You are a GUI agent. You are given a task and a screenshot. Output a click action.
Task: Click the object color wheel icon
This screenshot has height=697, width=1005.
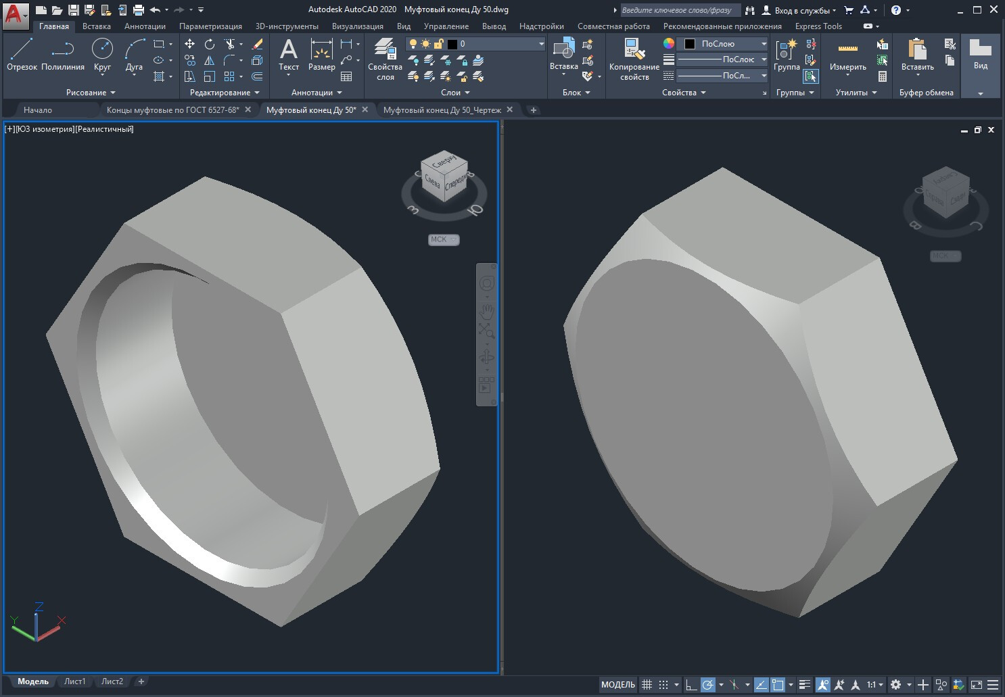coord(668,44)
